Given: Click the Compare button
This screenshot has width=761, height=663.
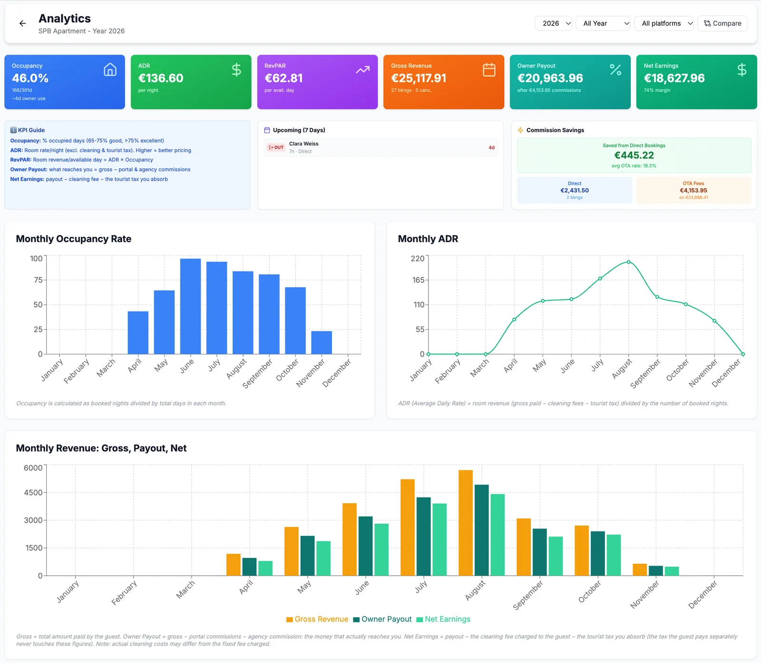Looking at the screenshot, I should click(722, 23).
